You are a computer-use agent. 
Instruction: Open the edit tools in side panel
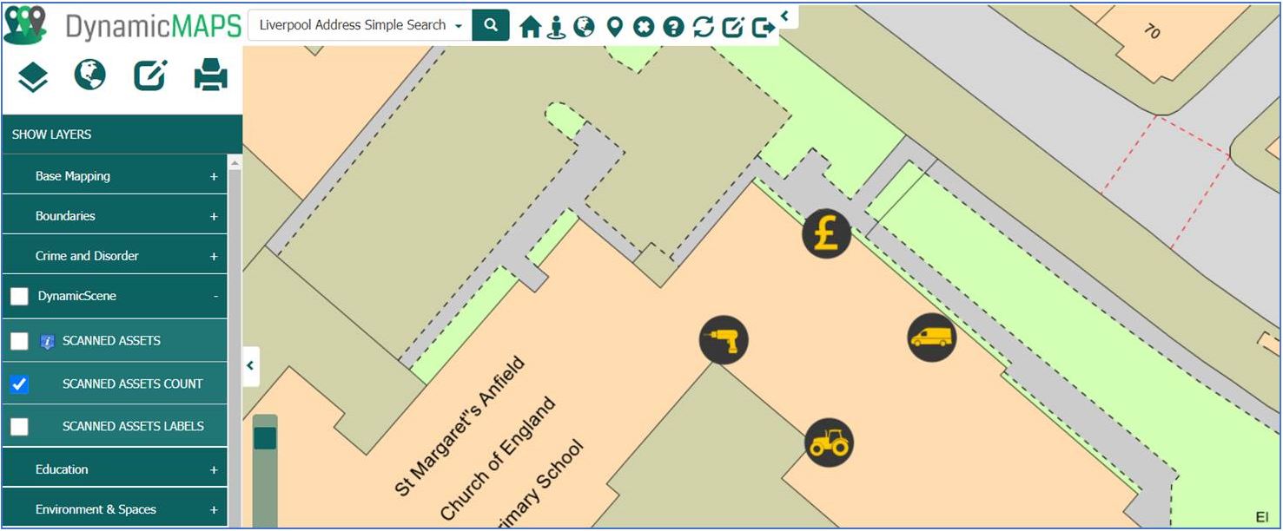[x=150, y=75]
